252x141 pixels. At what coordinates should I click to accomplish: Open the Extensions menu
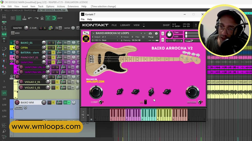(73, 6)
